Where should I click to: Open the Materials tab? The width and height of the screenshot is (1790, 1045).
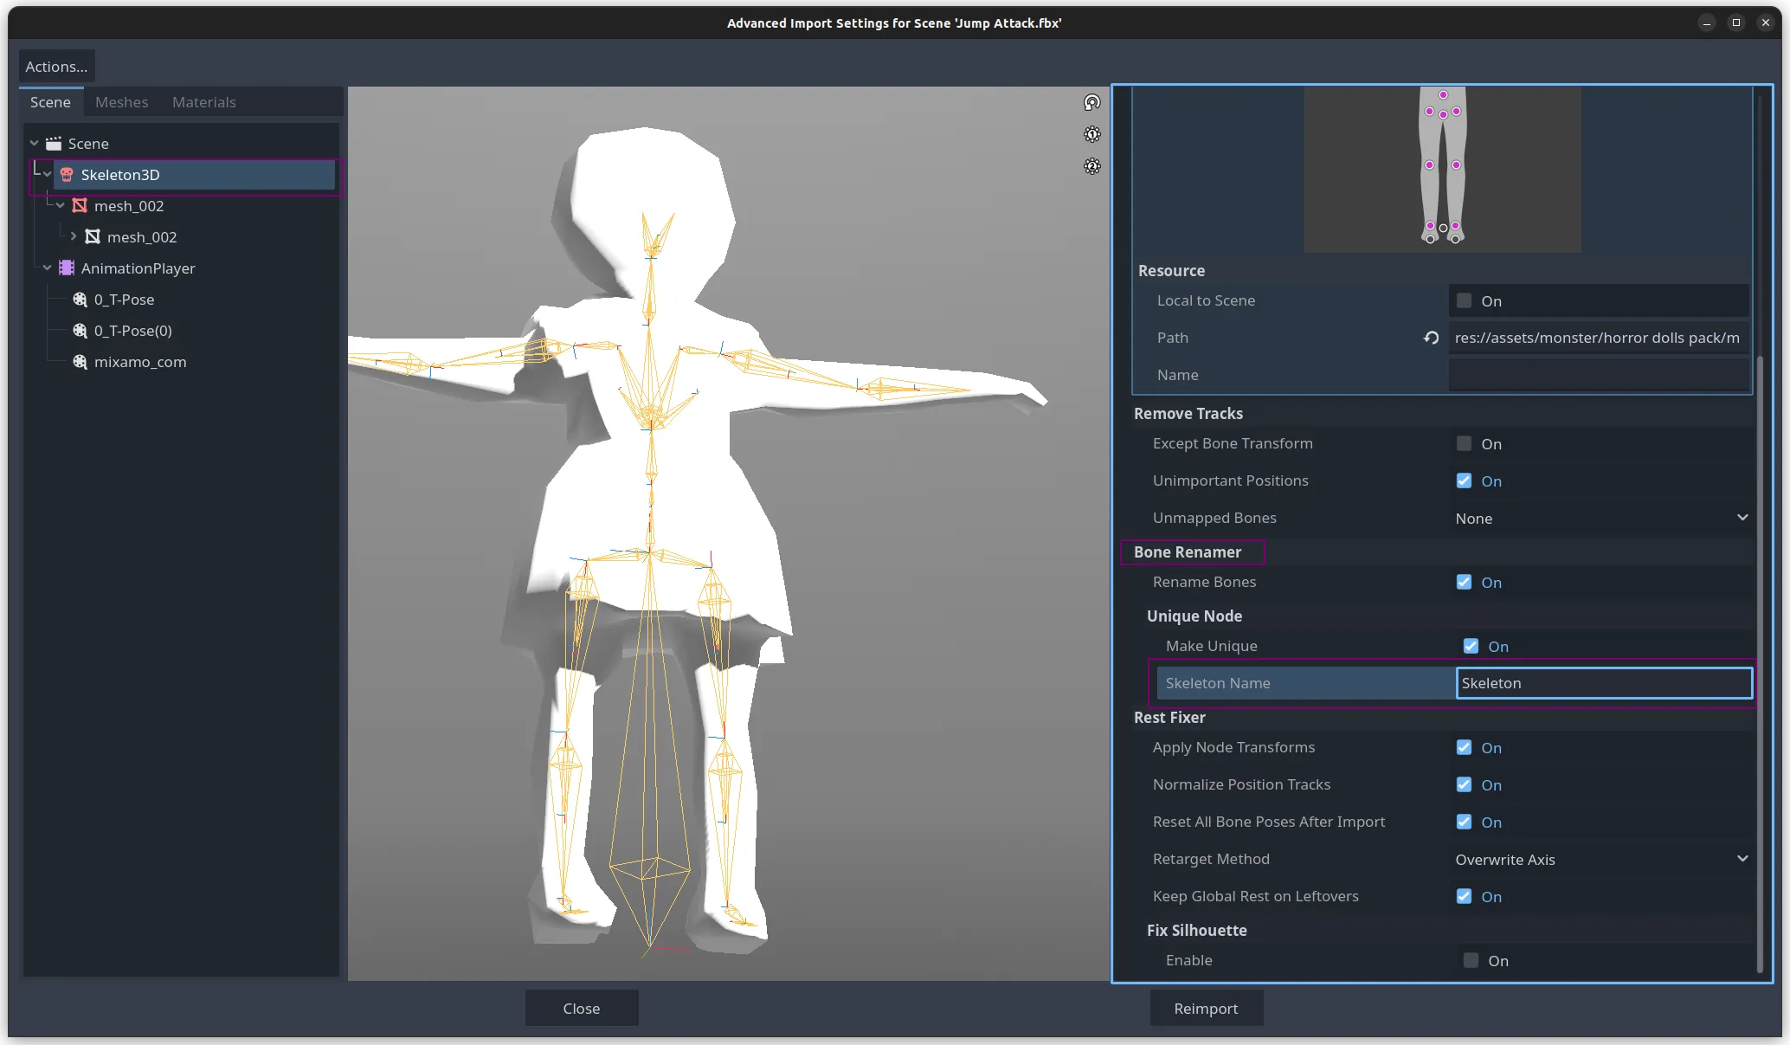click(x=203, y=102)
